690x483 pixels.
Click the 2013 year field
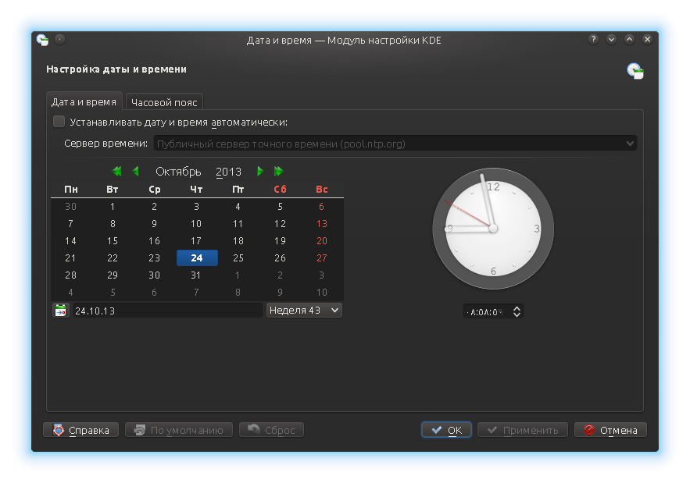point(228,172)
